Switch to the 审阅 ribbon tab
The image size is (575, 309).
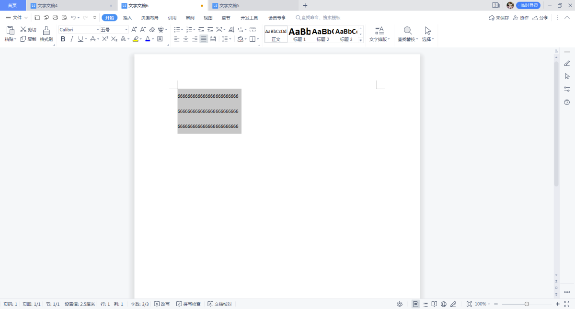pyautogui.click(x=190, y=18)
